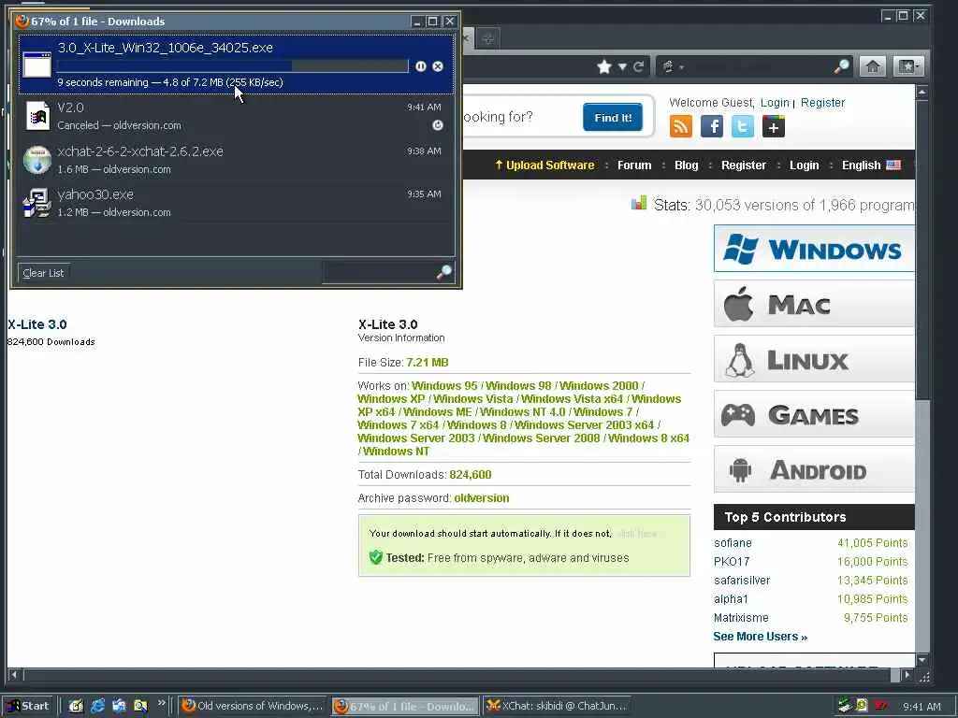This screenshot has height=718, width=958.
Task: Retry the canceled V2.0 download
Action: (x=438, y=125)
